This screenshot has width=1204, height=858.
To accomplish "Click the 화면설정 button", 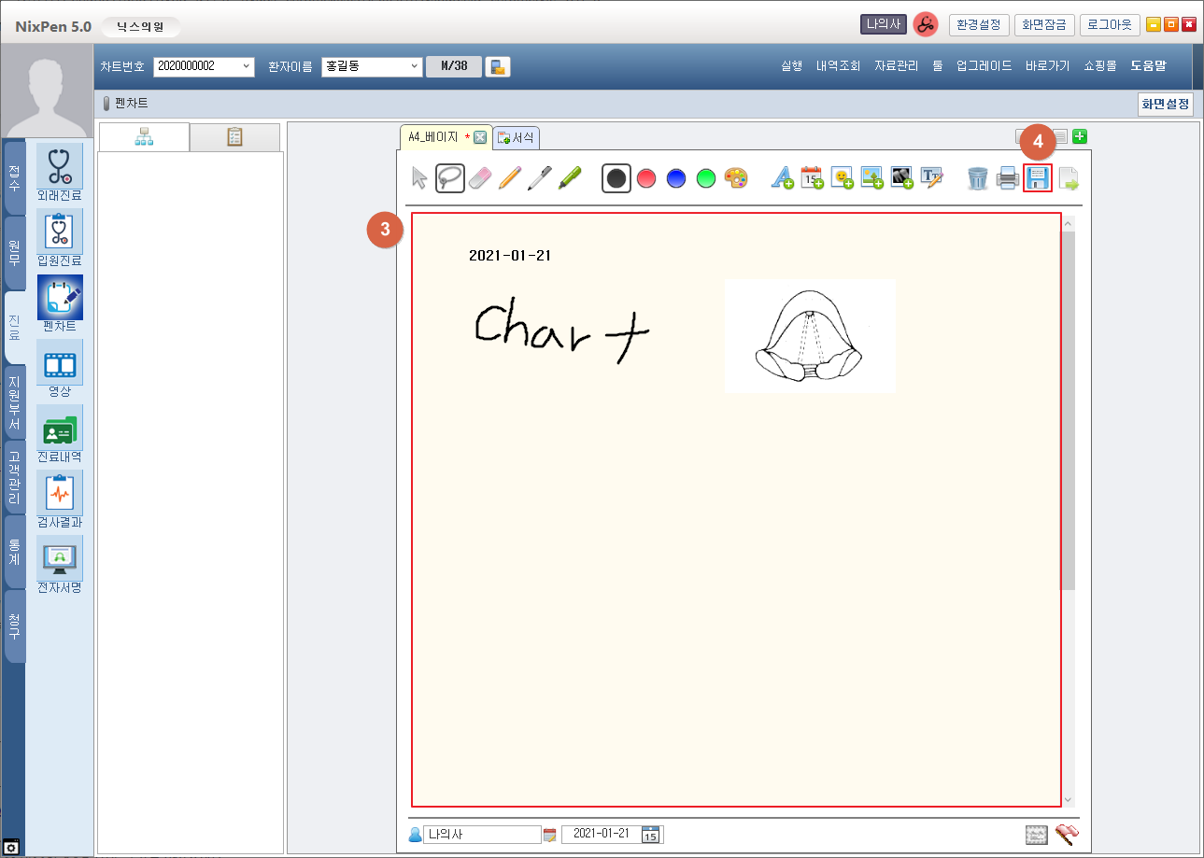I will (1165, 104).
